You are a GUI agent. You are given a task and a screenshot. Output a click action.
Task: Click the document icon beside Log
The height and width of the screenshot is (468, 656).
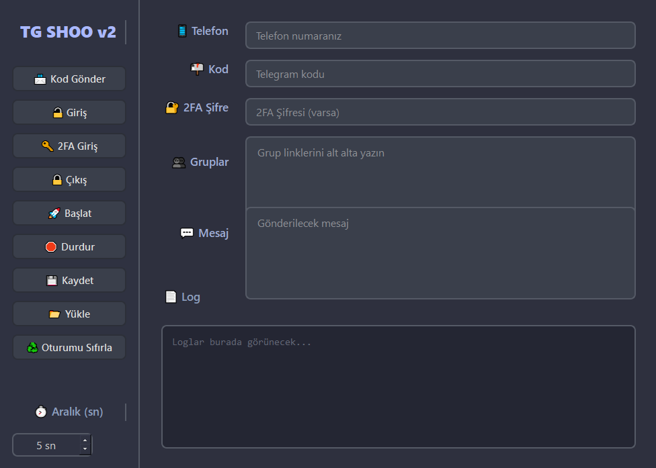(x=171, y=297)
